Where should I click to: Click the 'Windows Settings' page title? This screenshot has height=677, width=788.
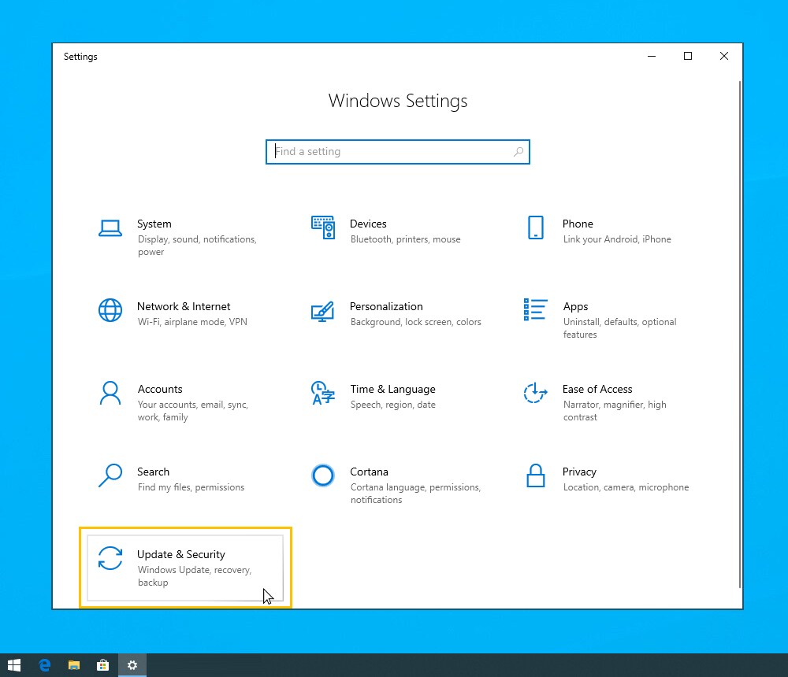[x=397, y=101]
